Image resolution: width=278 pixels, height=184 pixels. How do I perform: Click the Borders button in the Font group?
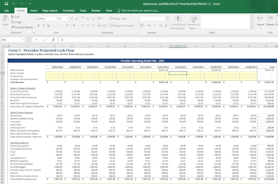(x=58, y=25)
